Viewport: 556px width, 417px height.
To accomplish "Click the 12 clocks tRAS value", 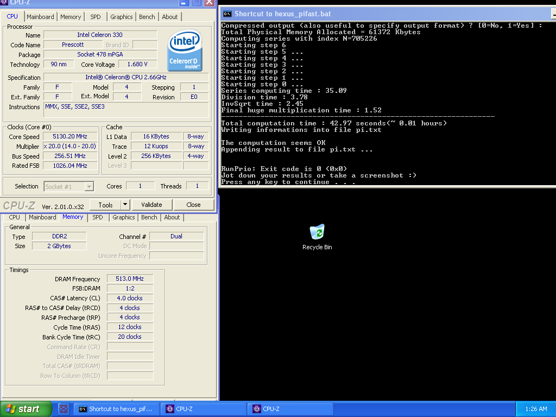I will point(130,327).
